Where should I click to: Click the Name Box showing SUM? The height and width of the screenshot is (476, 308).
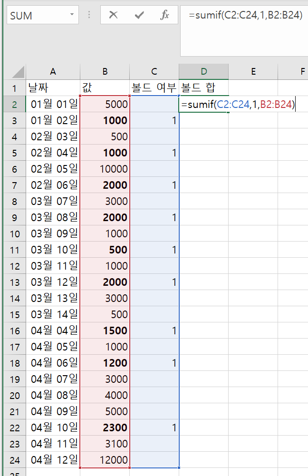(x=42, y=15)
